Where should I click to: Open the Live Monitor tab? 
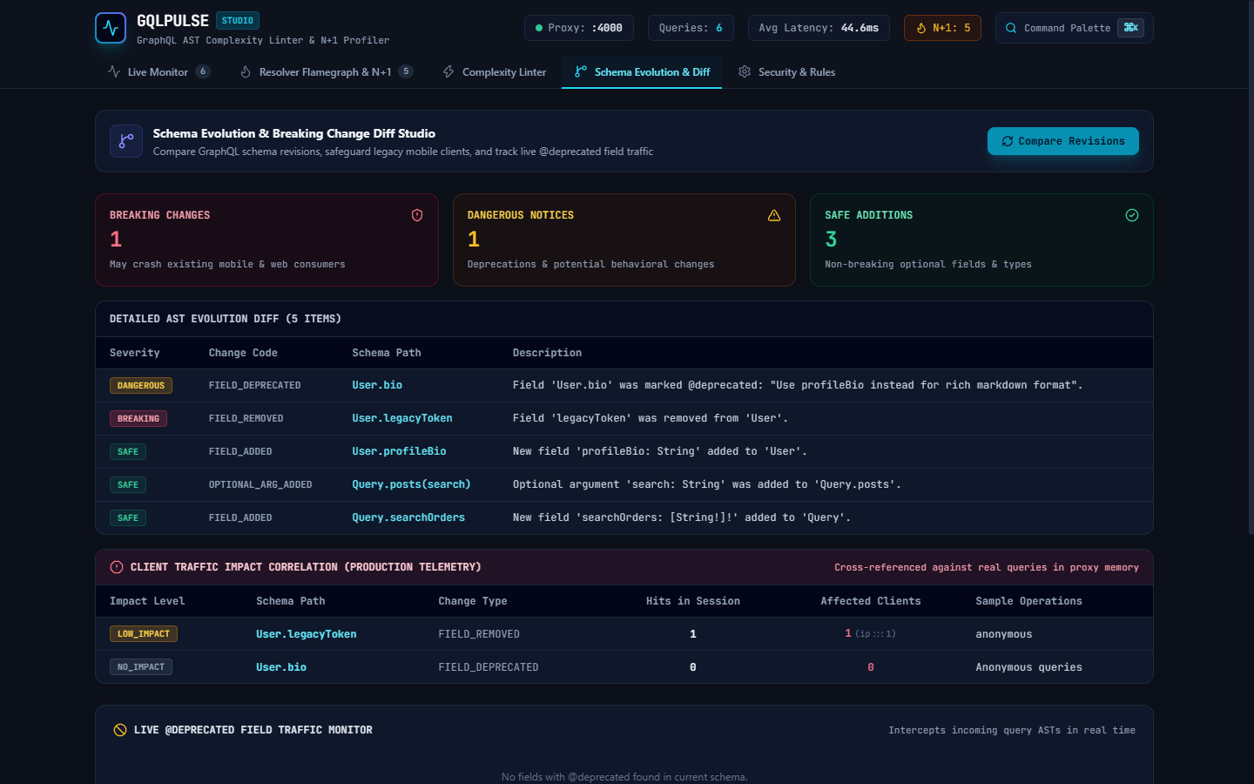[158, 72]
